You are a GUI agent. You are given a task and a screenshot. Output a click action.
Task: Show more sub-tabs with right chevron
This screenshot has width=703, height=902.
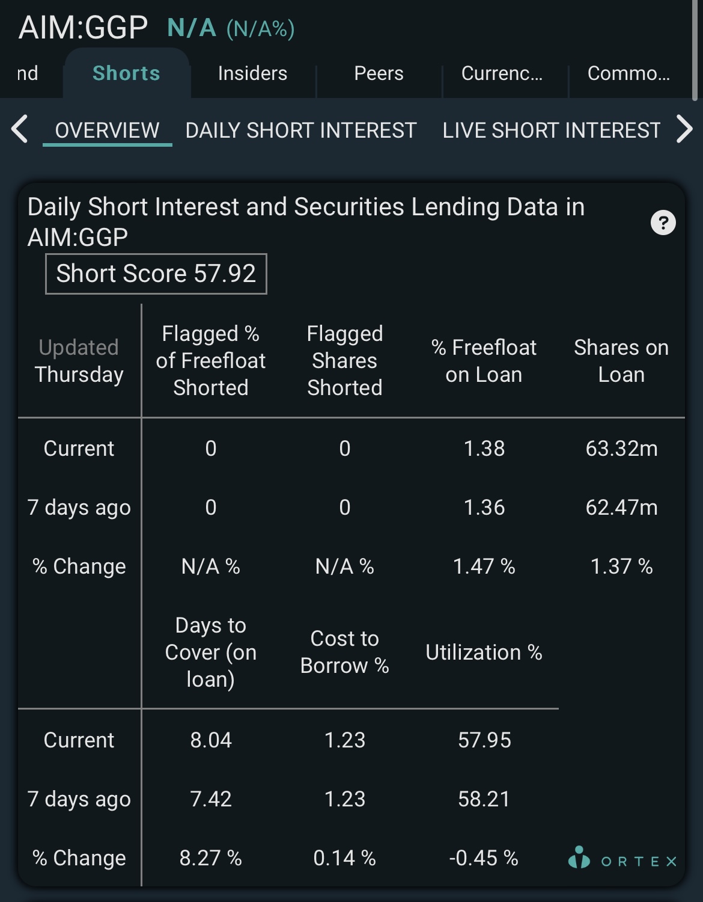coord(684,129)
